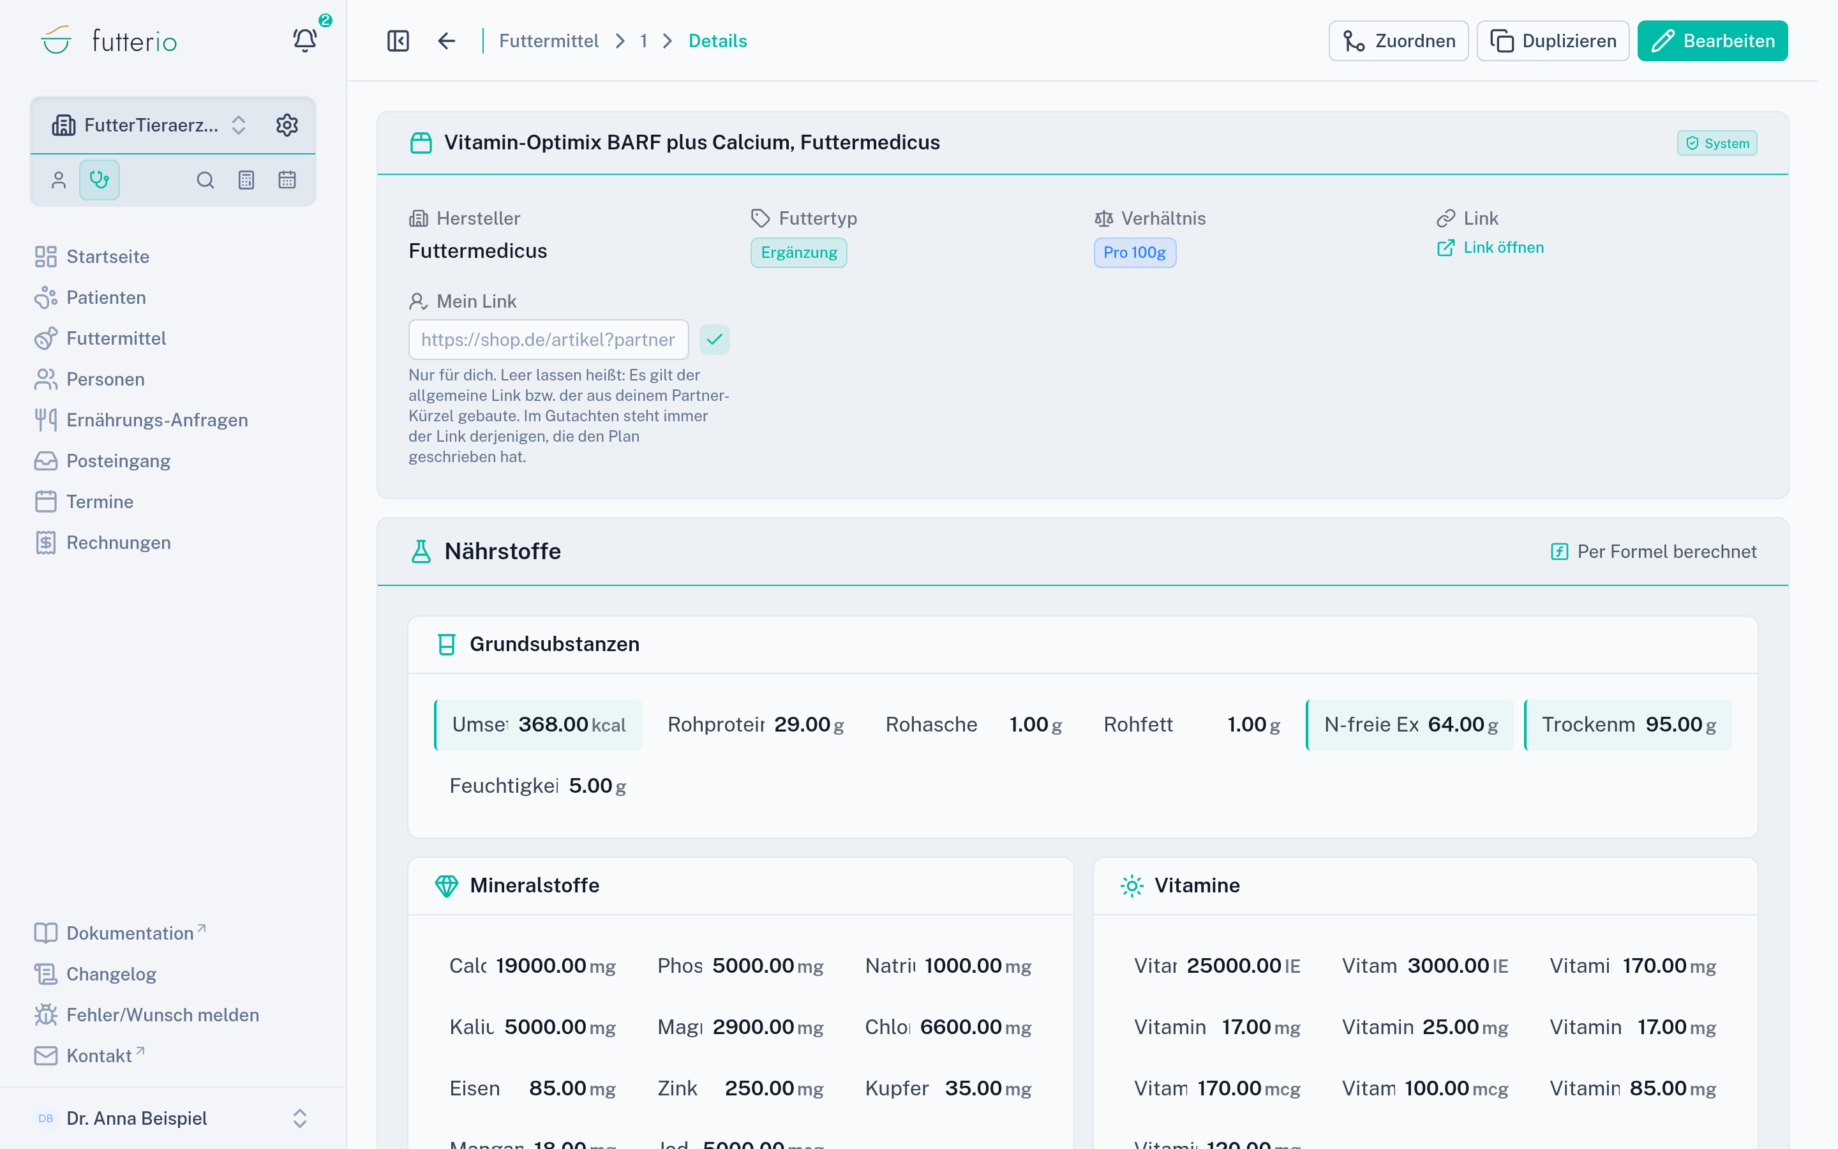Click the feed package icon beside title
1838x1149 pixels.
(x=421, y=143)
